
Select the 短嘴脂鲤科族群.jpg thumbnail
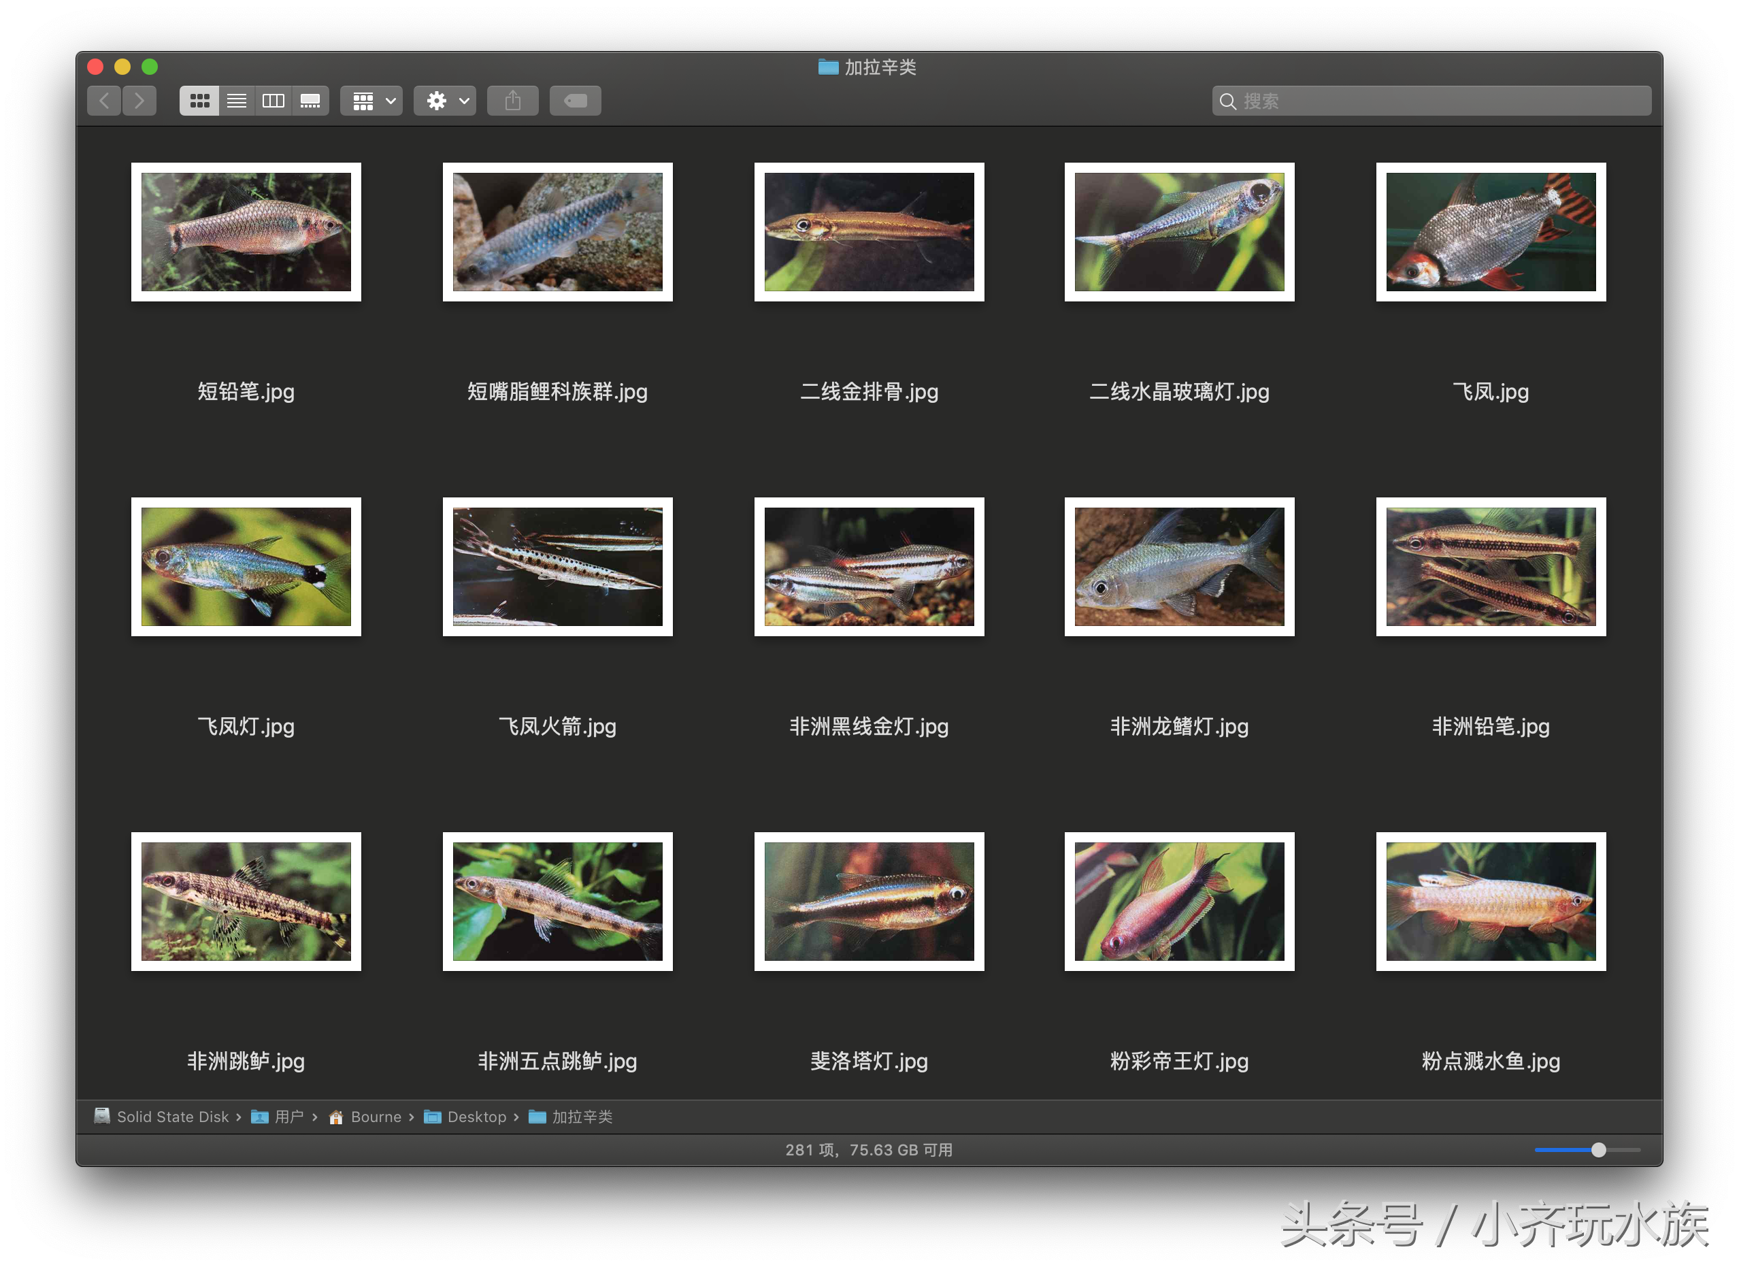tap(557, 231)
